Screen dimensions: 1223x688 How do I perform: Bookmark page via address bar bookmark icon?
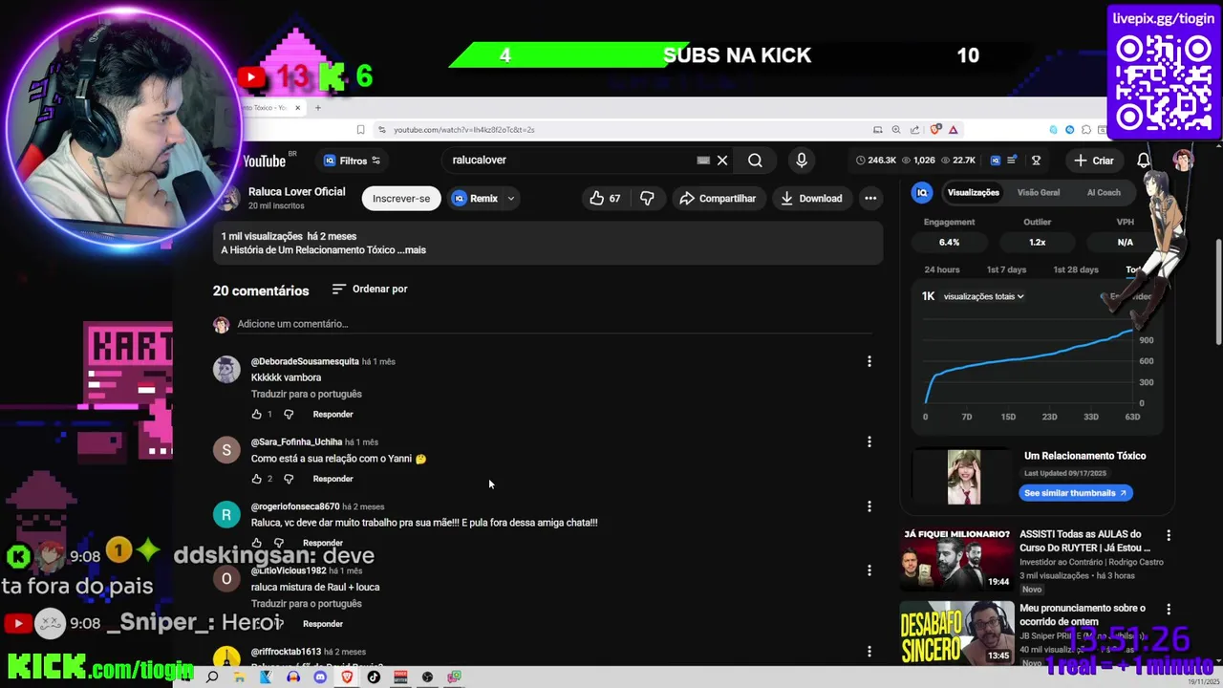360,130
